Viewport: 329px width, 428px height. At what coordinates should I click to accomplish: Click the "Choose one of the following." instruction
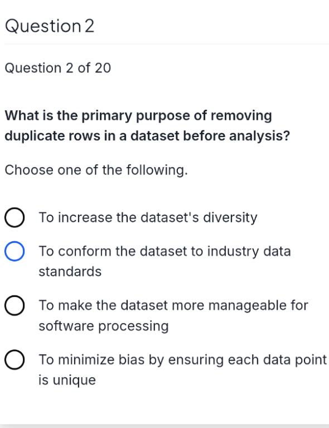point(96,170)
